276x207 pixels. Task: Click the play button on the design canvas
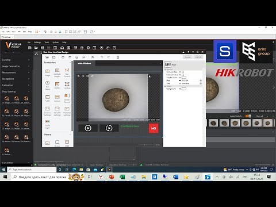pos(88,128)
